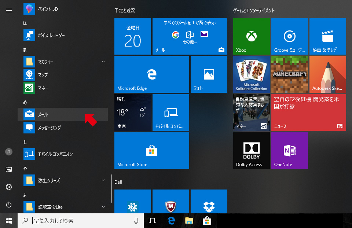Click the ほ letter header in the app list
This screenshot has height=228, width=352.
[25, 23]
